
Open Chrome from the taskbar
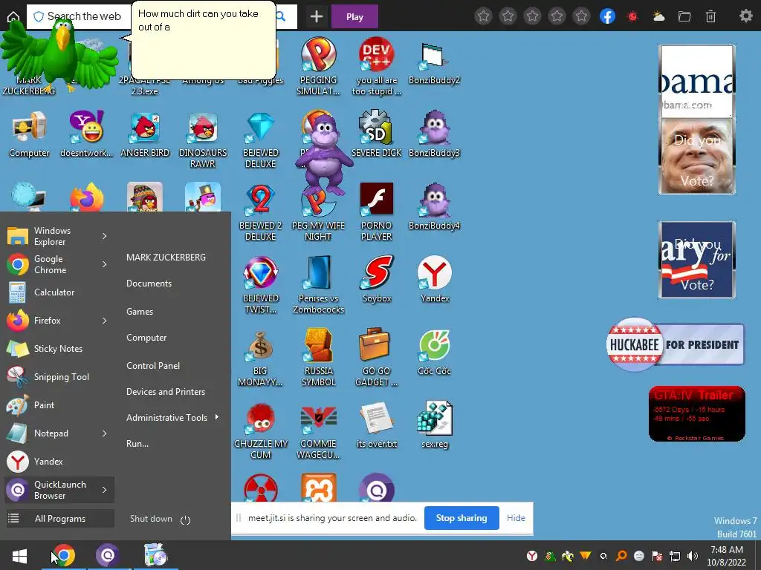[x=64, y=555]
